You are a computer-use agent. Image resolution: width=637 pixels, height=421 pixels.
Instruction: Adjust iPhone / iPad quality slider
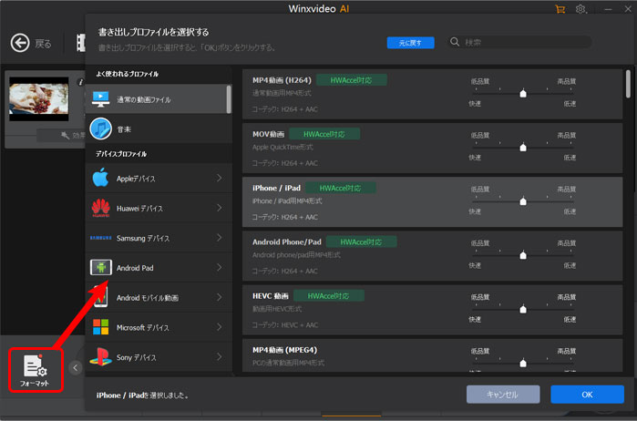tap(523, 201)
